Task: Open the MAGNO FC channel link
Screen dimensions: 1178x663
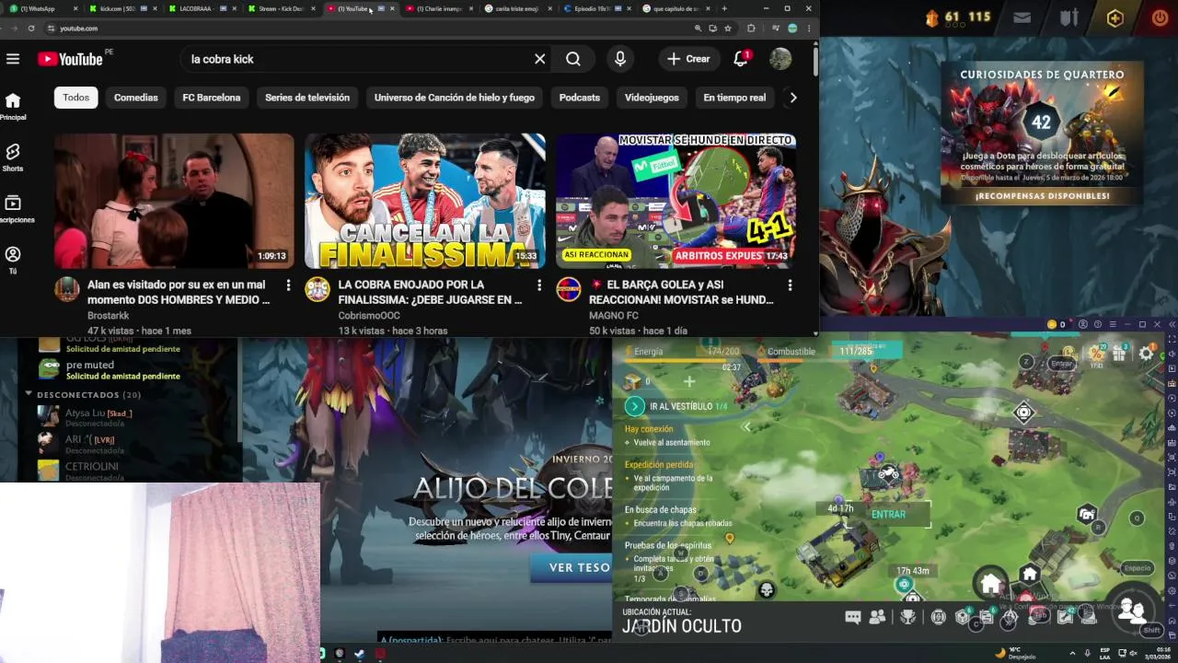Action: tap(614, 316)
